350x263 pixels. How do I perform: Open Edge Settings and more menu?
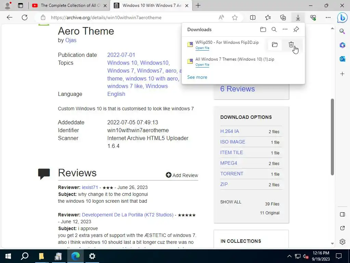328,17
